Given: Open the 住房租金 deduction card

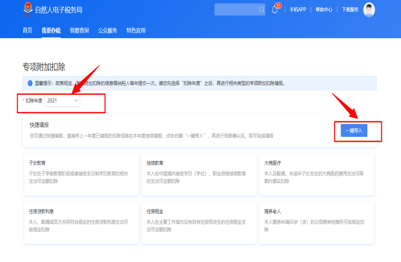Looking at the screenshot, I should (x=199, y=223).
